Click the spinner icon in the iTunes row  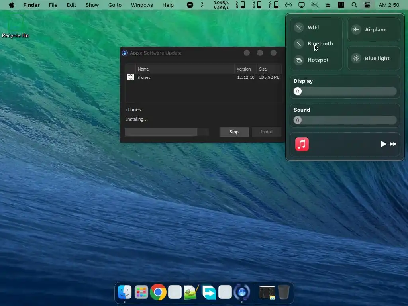(x=131, y=77)
